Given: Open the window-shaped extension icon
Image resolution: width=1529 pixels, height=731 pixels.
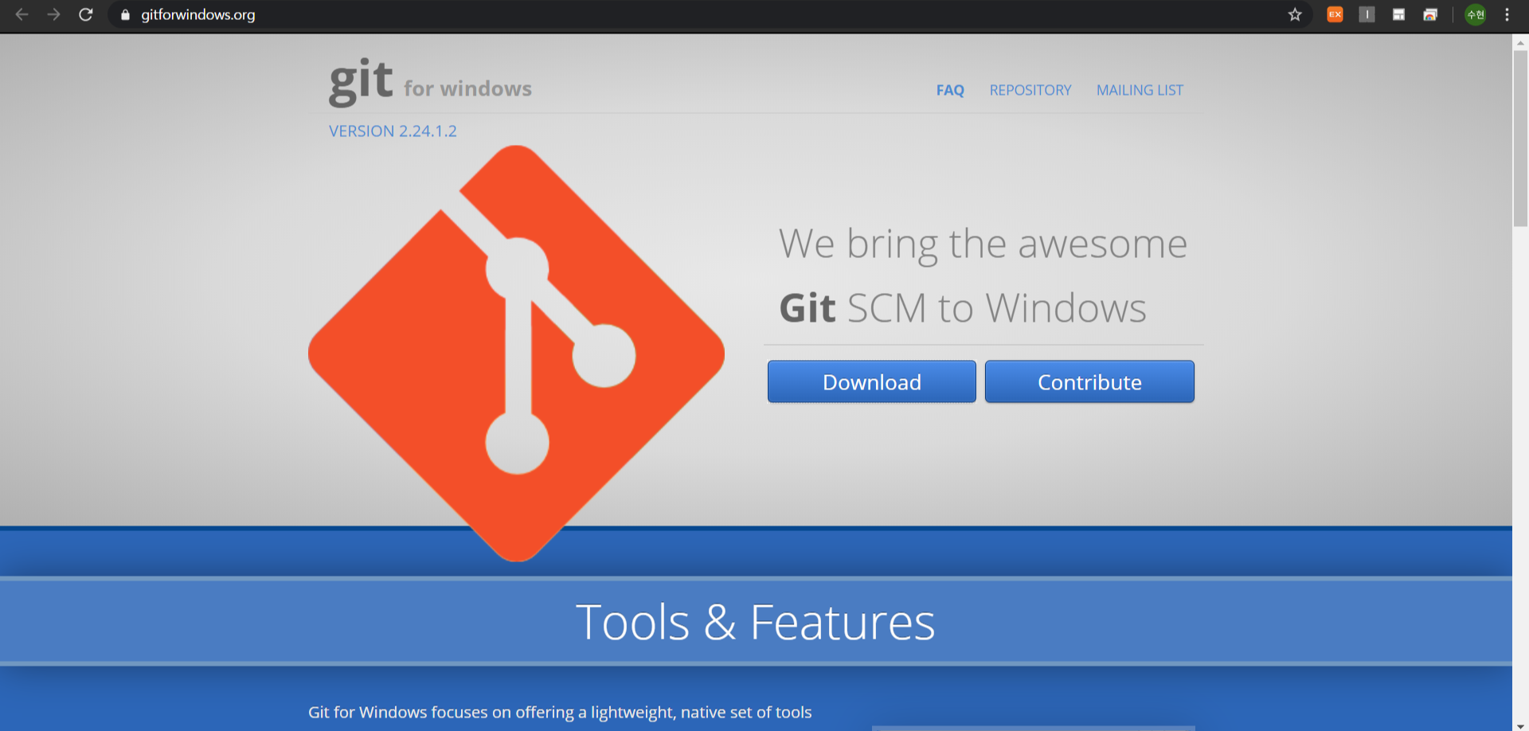Looking at the screenshot, I should 1398,14.
